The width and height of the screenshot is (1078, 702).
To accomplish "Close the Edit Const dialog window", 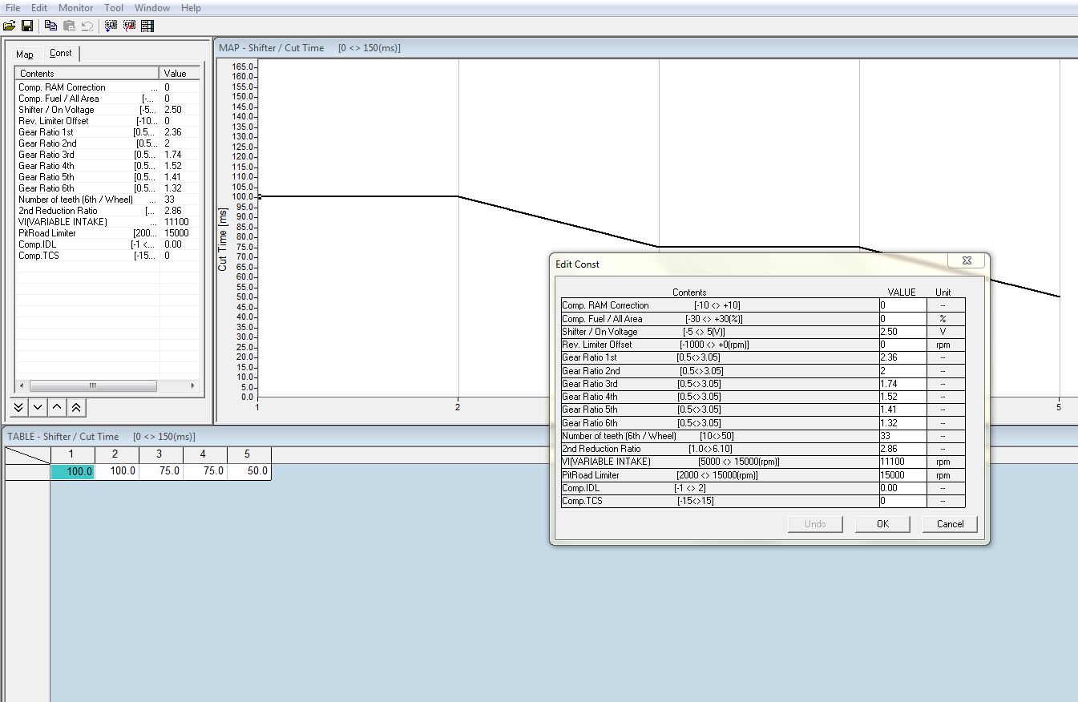I will click(x=966, y=261).
